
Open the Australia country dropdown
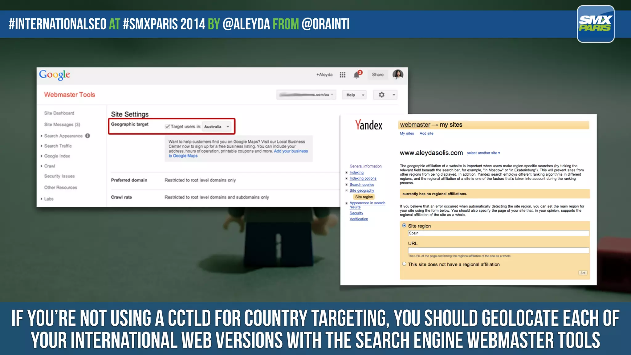[x=217, y=126]
